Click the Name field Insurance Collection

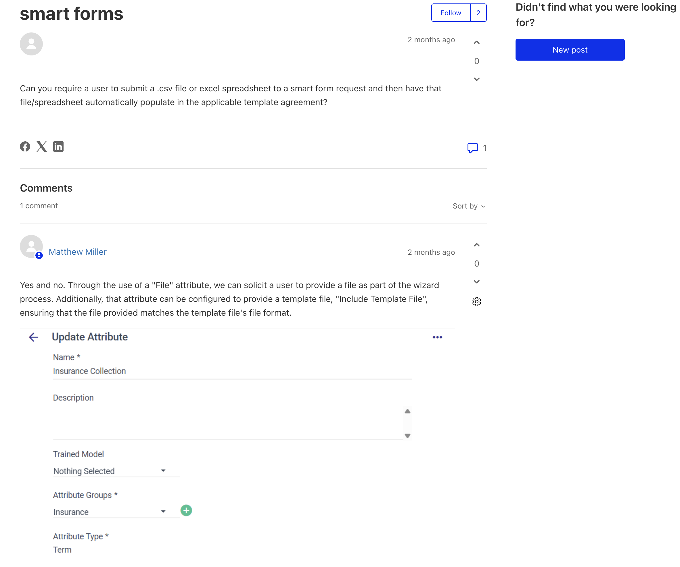232,371
